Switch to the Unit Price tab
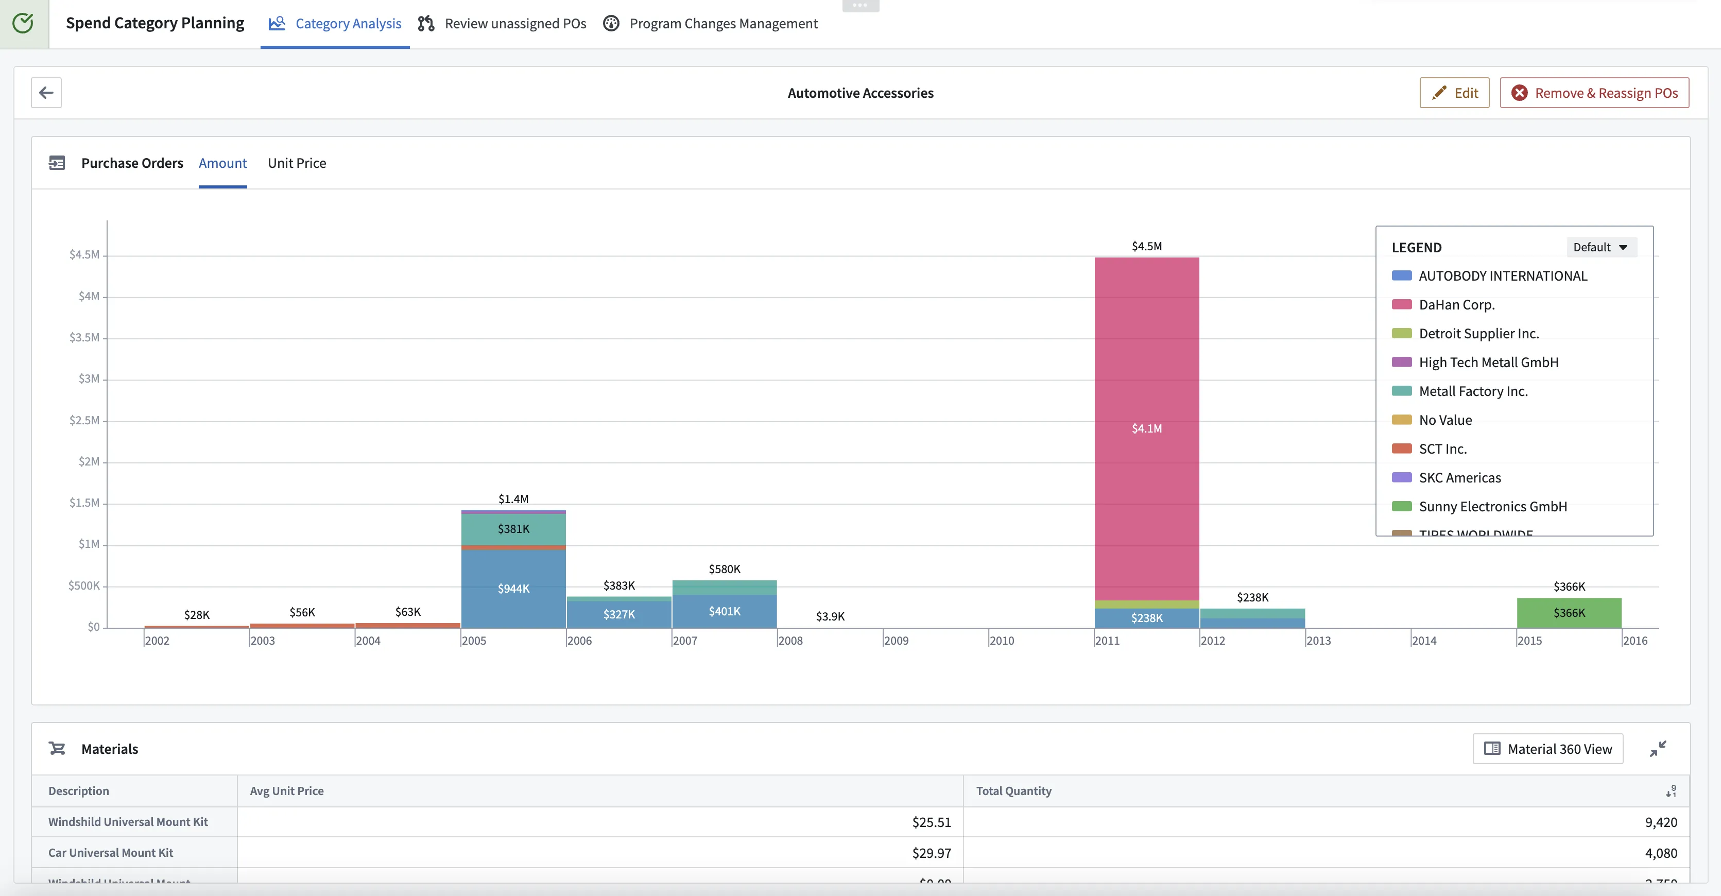This screenshot has width=1721, height=896. point(297,163)
